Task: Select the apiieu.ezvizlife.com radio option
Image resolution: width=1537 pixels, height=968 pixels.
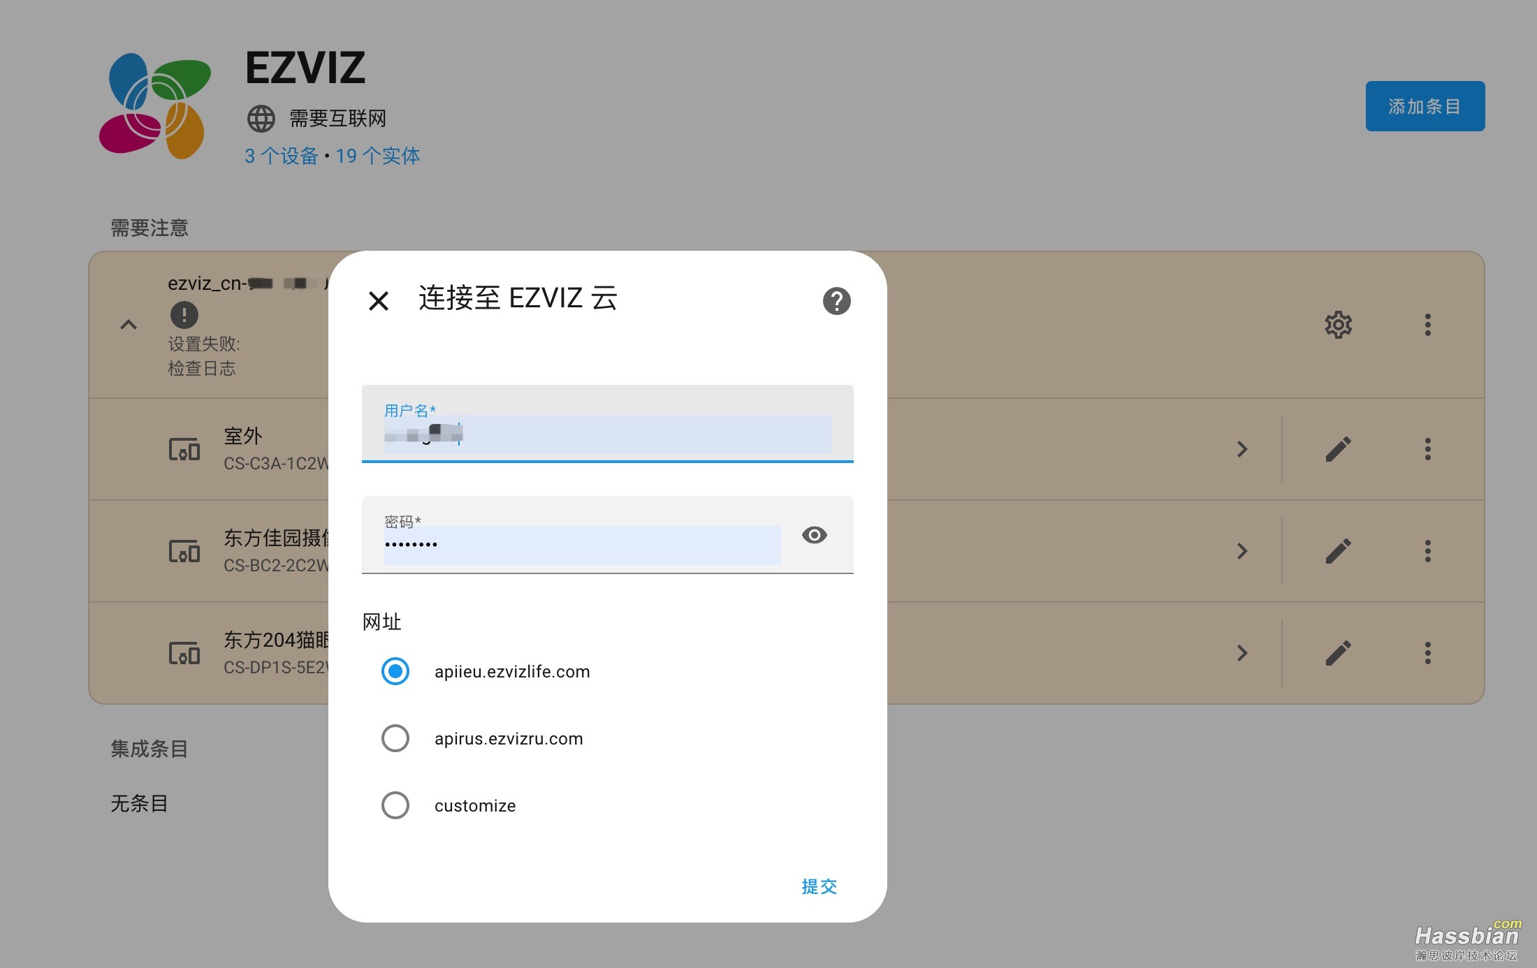Action: (395, 671)
